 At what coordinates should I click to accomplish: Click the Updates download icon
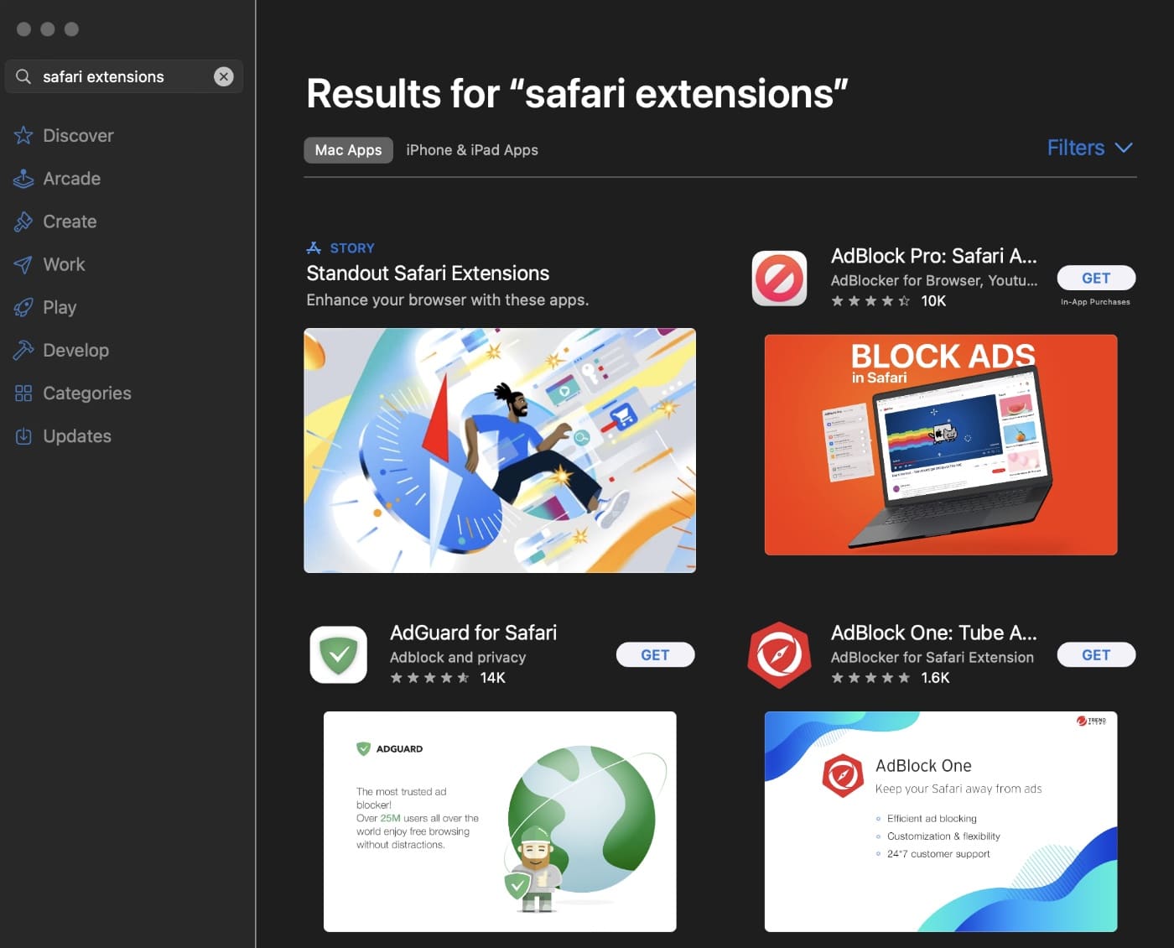(x=23, y=436)
